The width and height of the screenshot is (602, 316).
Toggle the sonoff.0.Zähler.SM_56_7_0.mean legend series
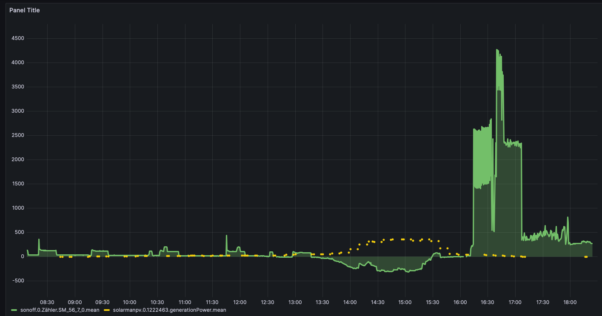click(60, 310)
